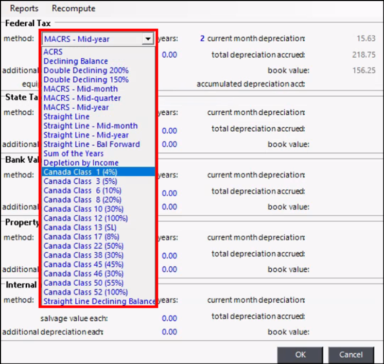The image size is (384, 364).
Task: Choose Canada Class 8 (20%)
Action: [x=82, y=200]
